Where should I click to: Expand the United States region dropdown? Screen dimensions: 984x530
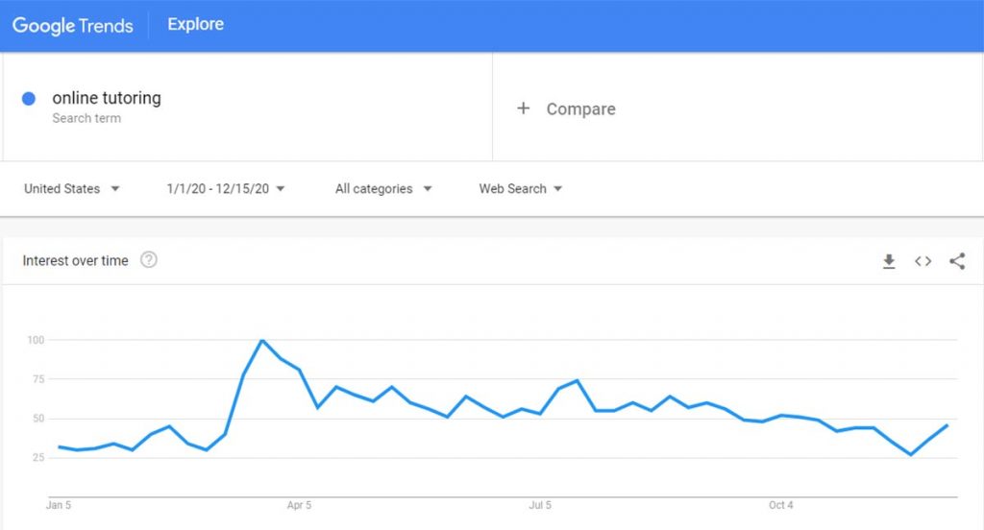(x=71, y=189)
